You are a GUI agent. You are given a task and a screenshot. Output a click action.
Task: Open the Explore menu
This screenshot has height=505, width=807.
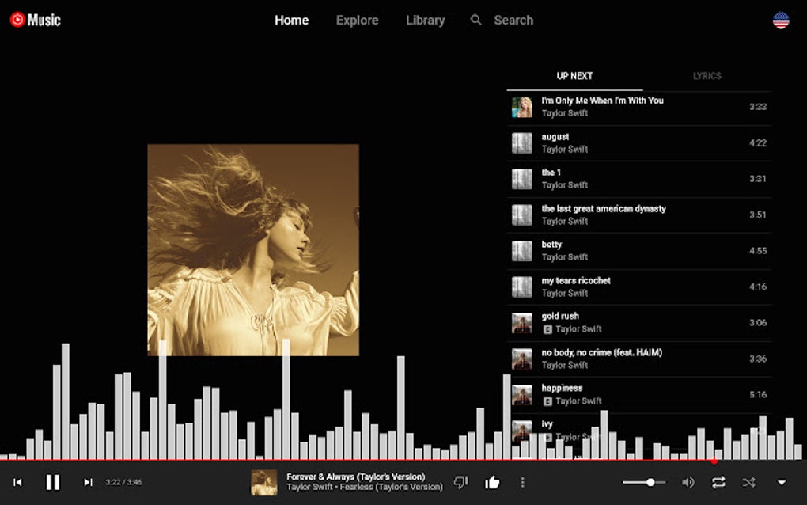[x=357, y=21]
